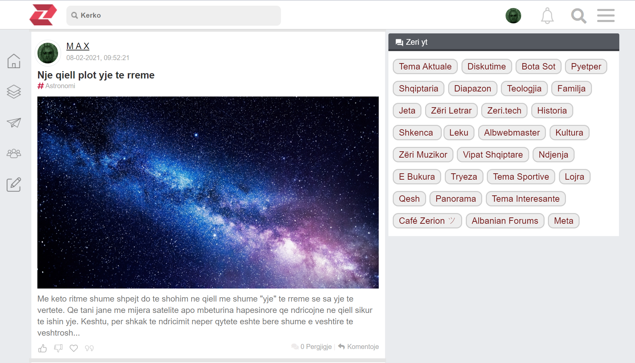Expand the hamburger menu top right

[x=606, y=15]
